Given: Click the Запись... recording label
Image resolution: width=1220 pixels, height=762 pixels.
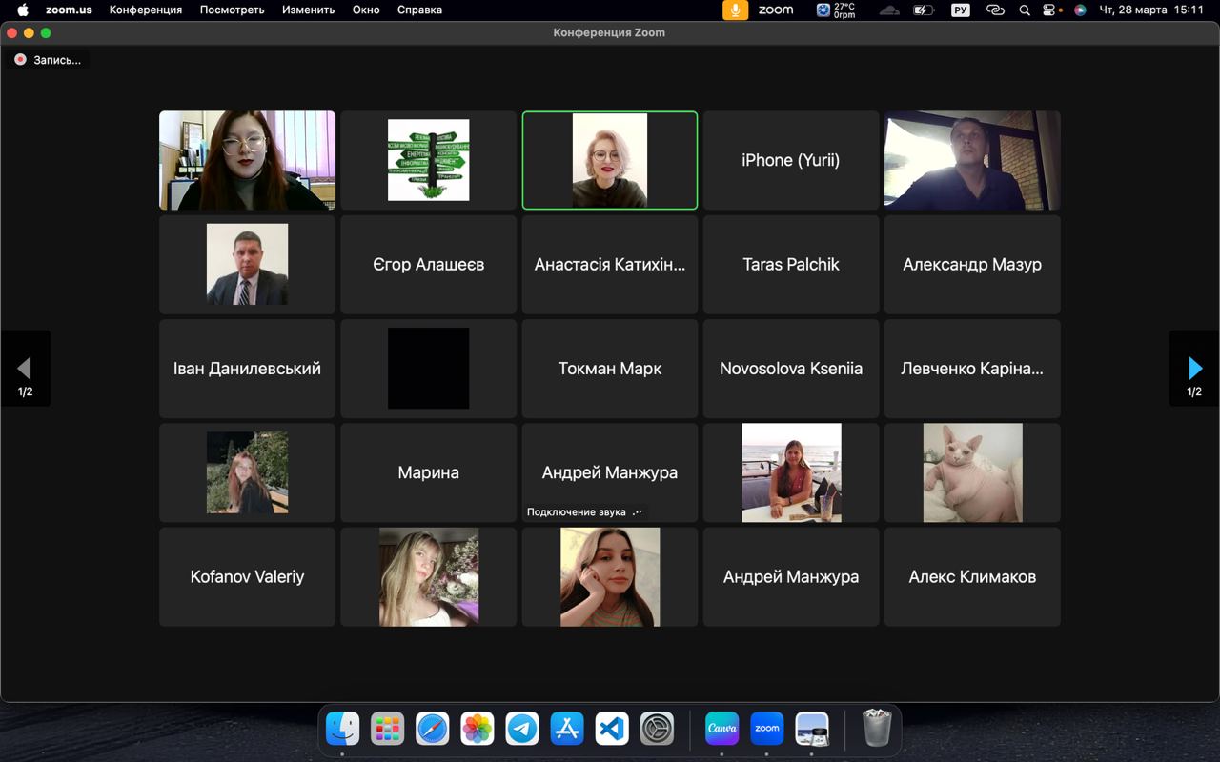Looking at the screenshot, I should (x=57, y=60).
